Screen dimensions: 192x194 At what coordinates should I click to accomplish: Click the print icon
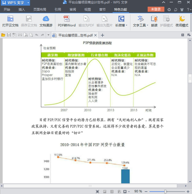(20, 35)
